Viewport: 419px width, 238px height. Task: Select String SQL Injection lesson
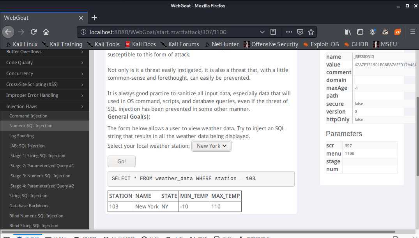(28, 196)
